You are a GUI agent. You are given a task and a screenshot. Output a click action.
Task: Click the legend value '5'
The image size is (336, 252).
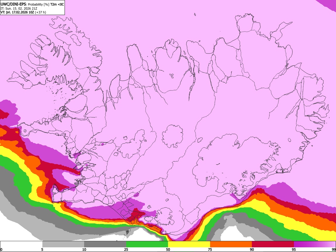coord(42,250)
